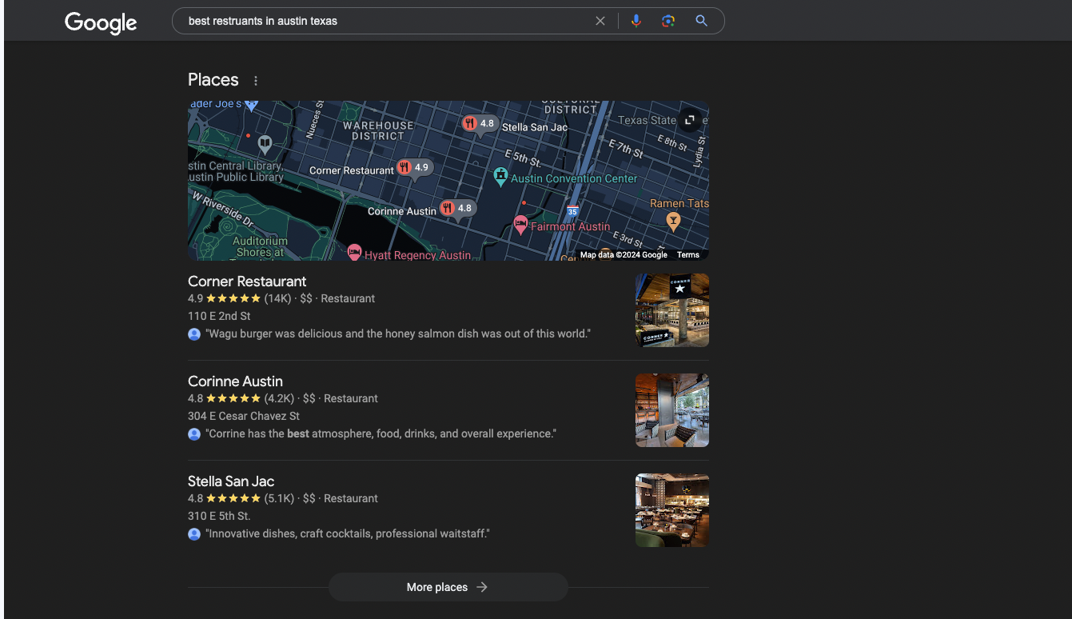Viewport: 1072px width, 619px height.
Task: Submit search with the magnifying glass icon
Action: point(701,21)
